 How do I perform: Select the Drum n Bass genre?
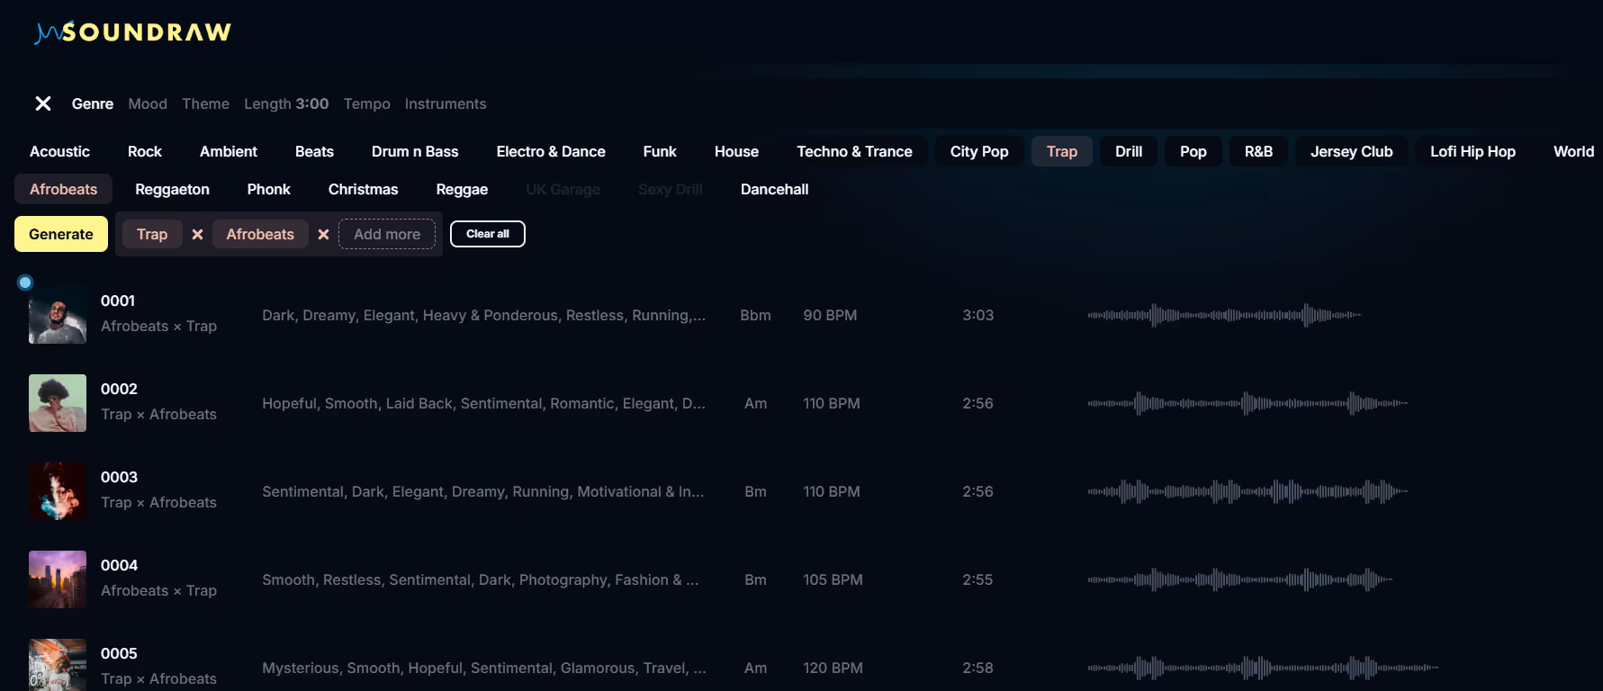[x=415, y=151]
